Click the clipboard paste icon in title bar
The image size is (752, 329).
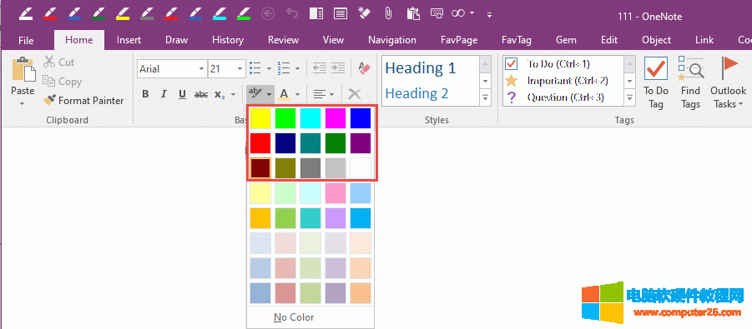click(413, 13)
